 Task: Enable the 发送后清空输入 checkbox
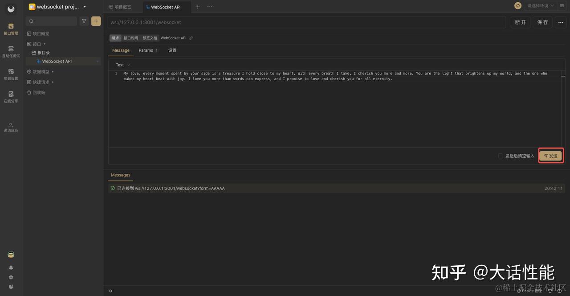(501, 156)
